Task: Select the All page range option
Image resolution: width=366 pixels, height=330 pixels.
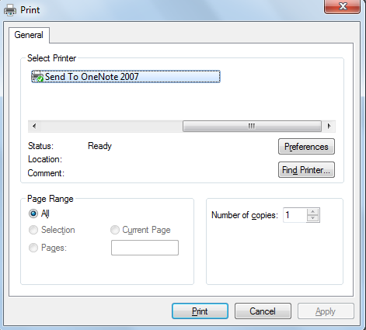Action: (33, 214)
